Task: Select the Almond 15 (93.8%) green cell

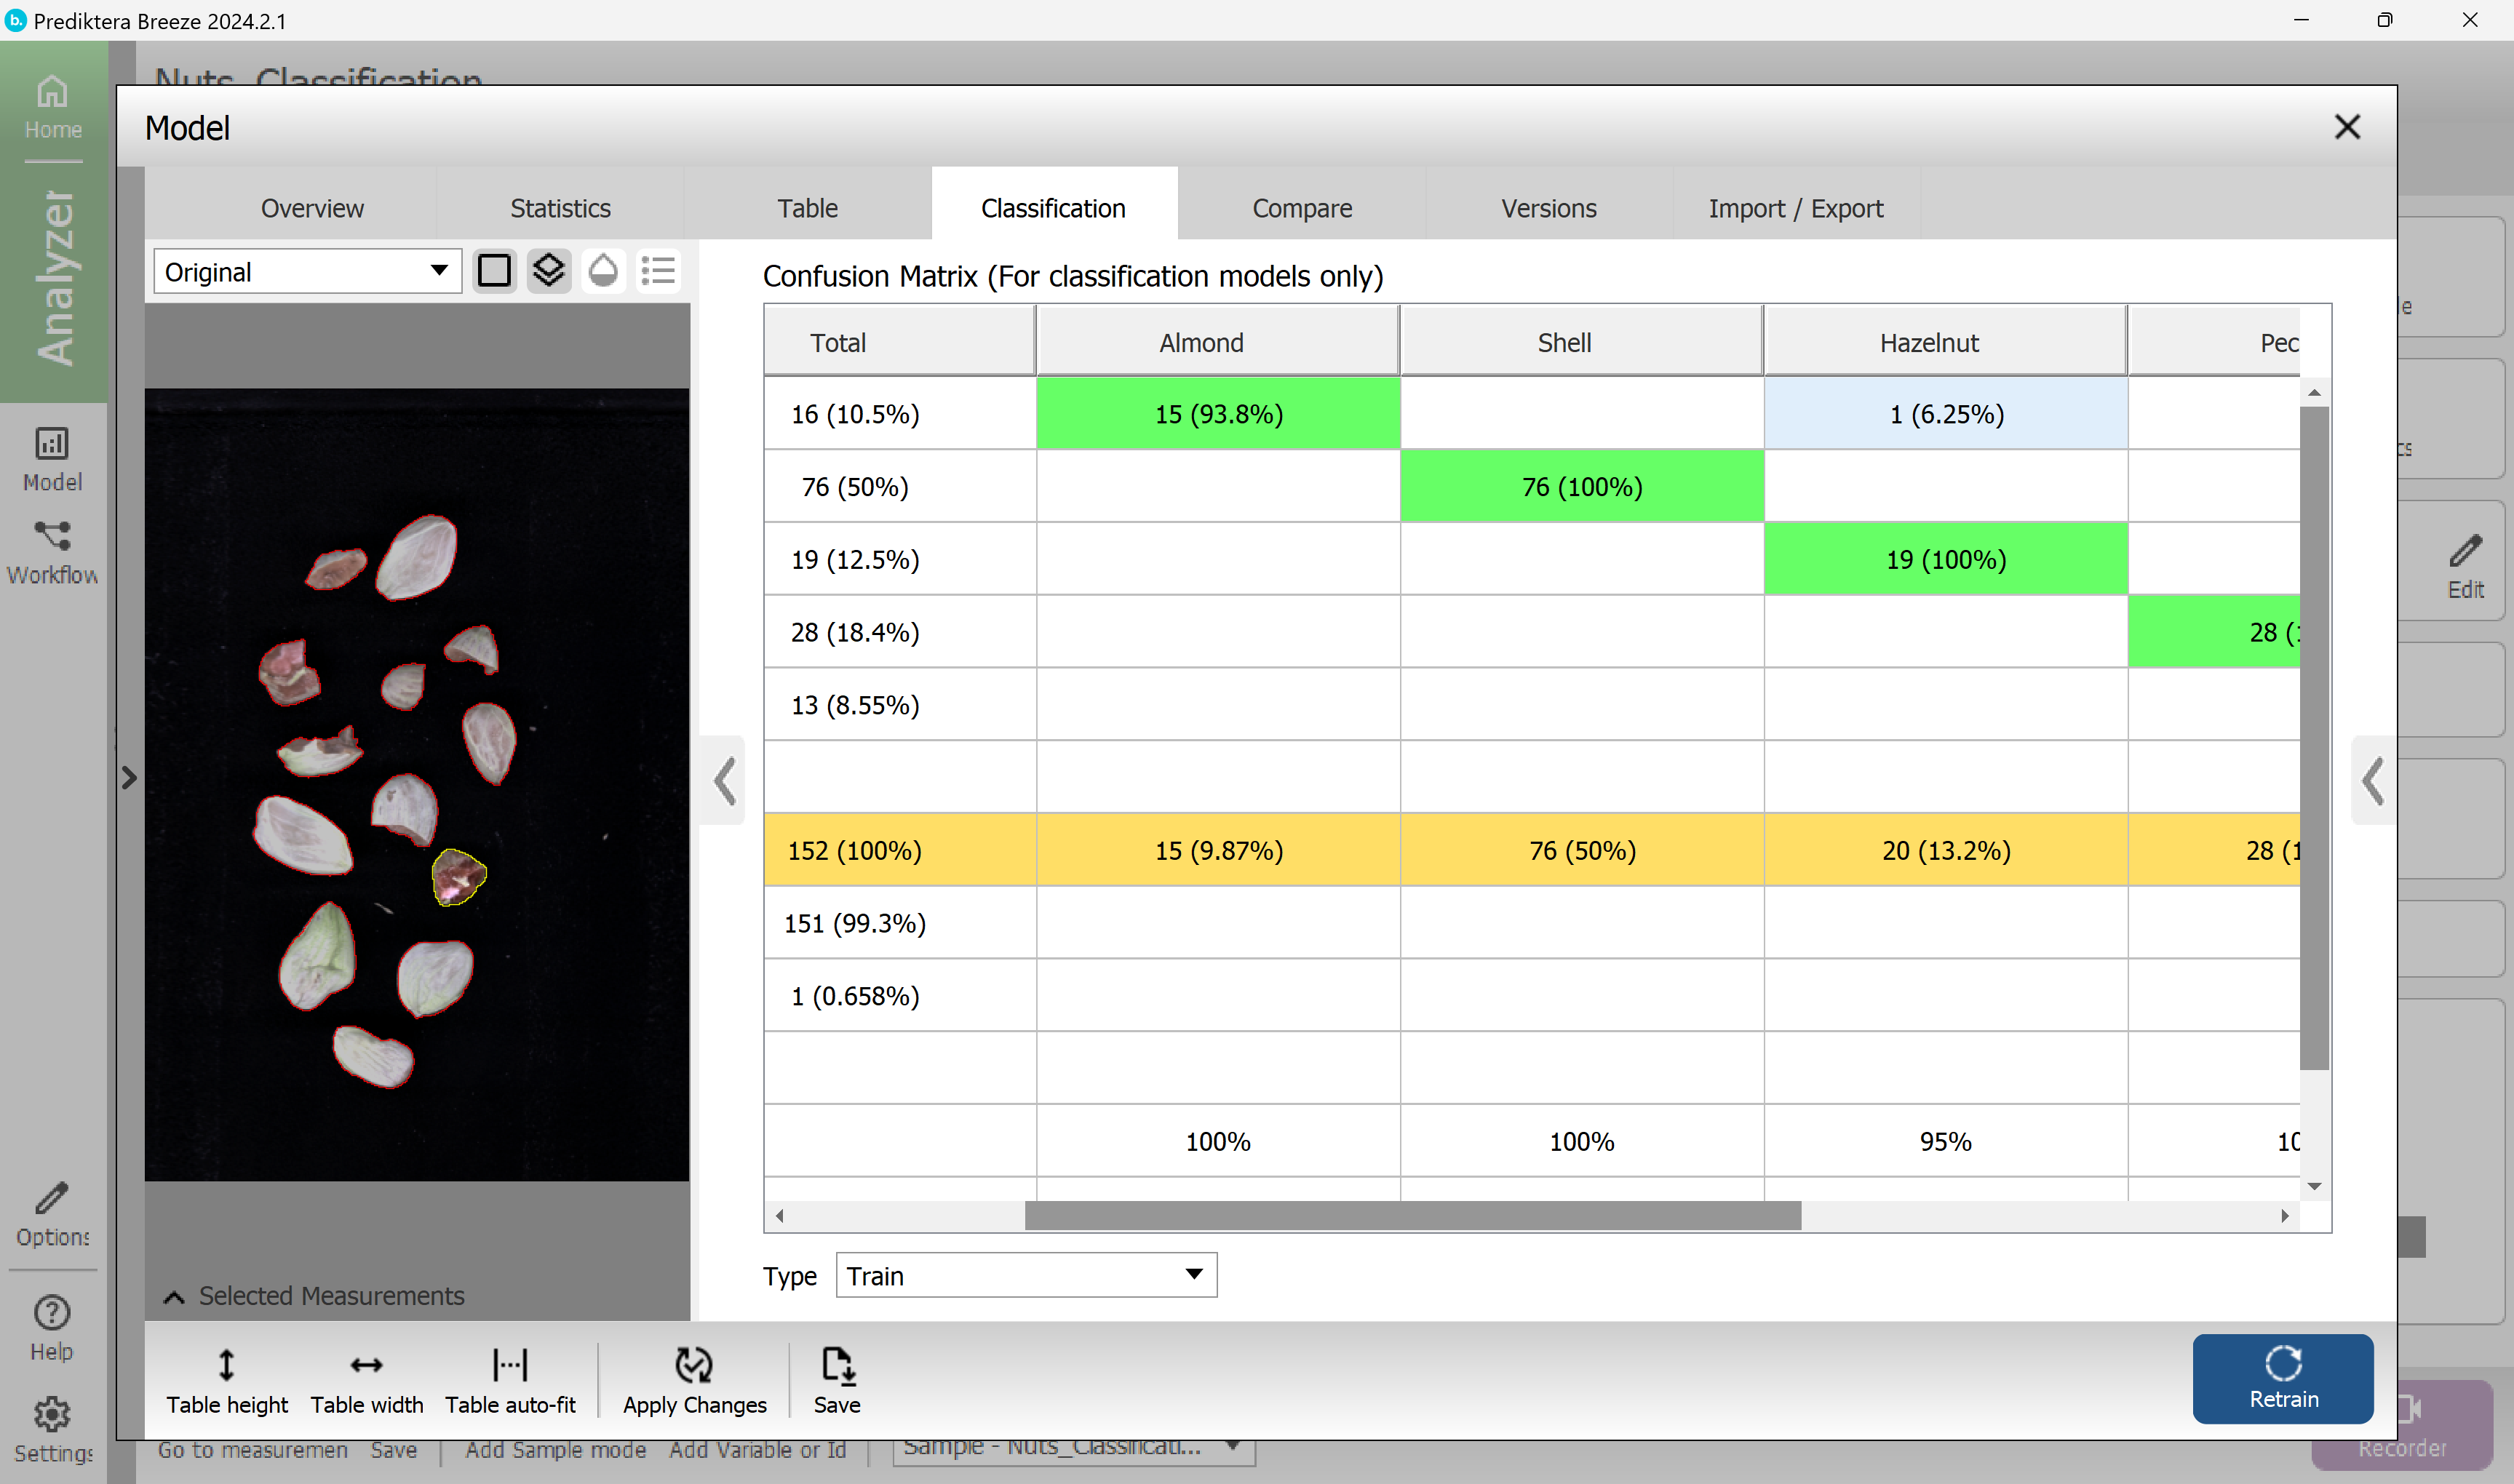Action: [1218, 413]
